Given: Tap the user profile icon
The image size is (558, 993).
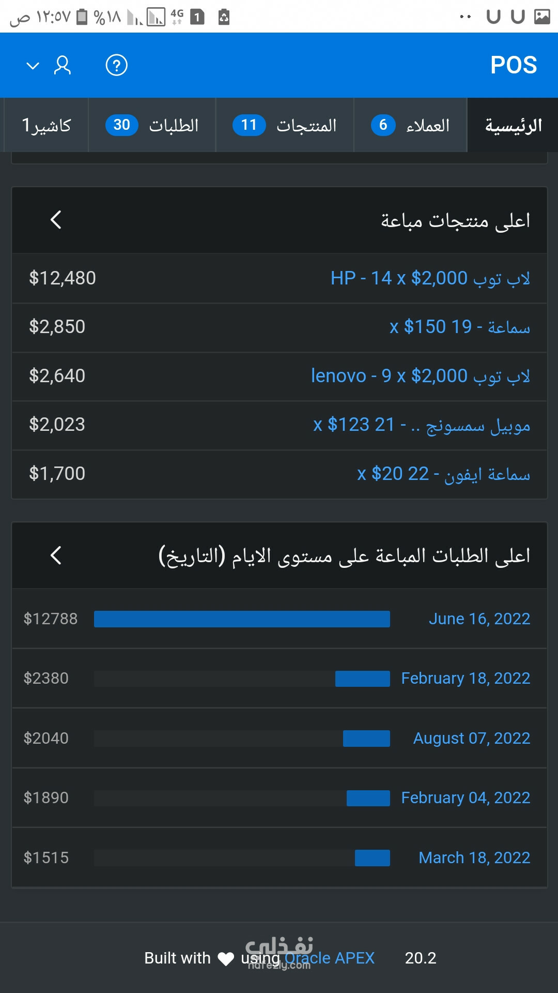Looking at the screenshot, I should coord(63,66).
